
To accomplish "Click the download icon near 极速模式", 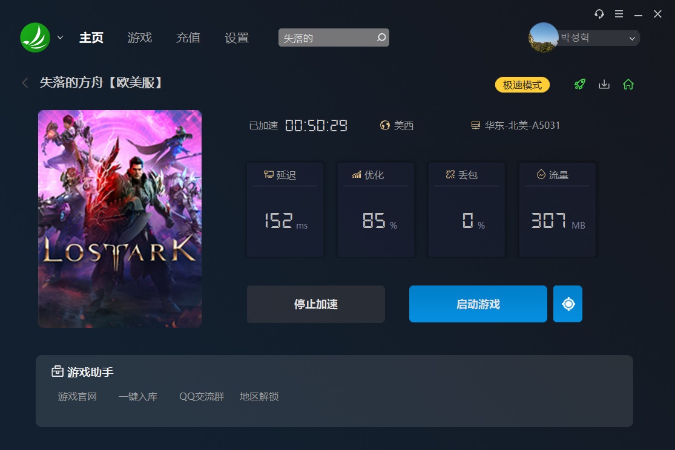I will 604,84.
